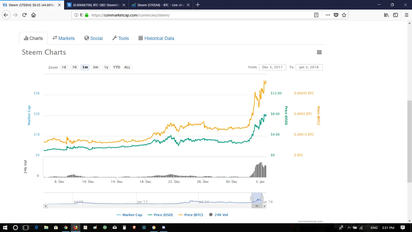The height and width of the screenshot is (232, 412).
Task: Open page actions three-dots menu
Action: pyautogui.click(x=328, y=15)
